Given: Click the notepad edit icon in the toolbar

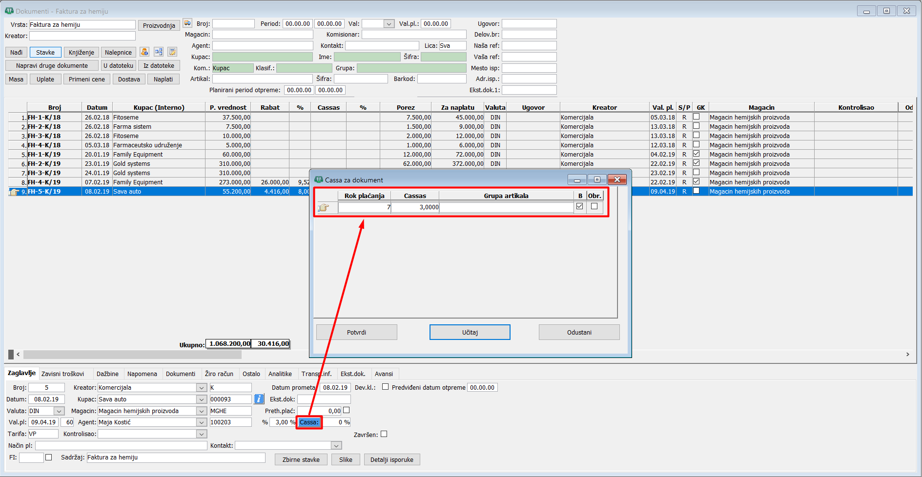Looking at the screenshot, I should (172, 52).
